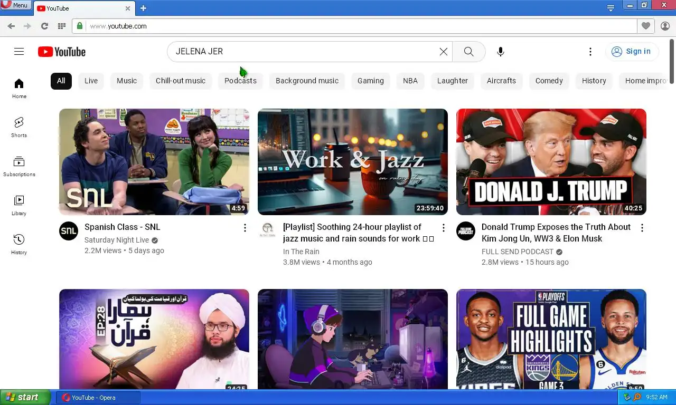
Task: Open the lofi anime girl thumbnail
Action: (x=353, y=339)
